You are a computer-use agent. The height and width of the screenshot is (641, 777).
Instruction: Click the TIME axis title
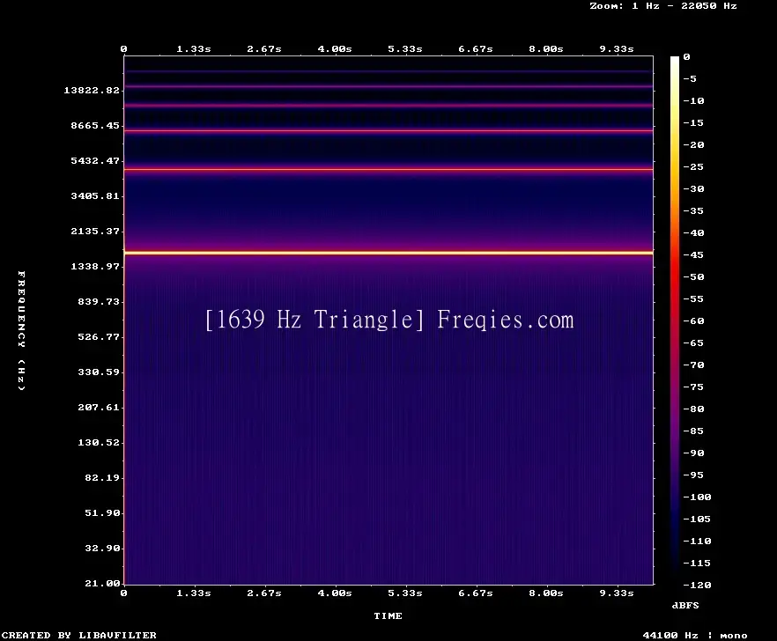(388, 615)
